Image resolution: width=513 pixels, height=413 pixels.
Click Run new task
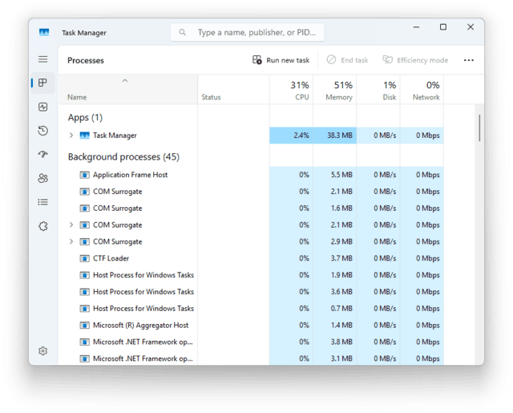281,60
